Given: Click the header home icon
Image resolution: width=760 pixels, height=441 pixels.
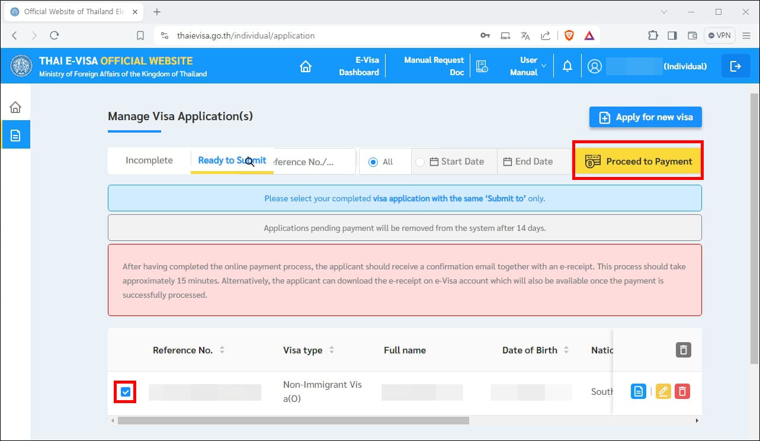Looking at the screenshot, I should coord(306,66).
